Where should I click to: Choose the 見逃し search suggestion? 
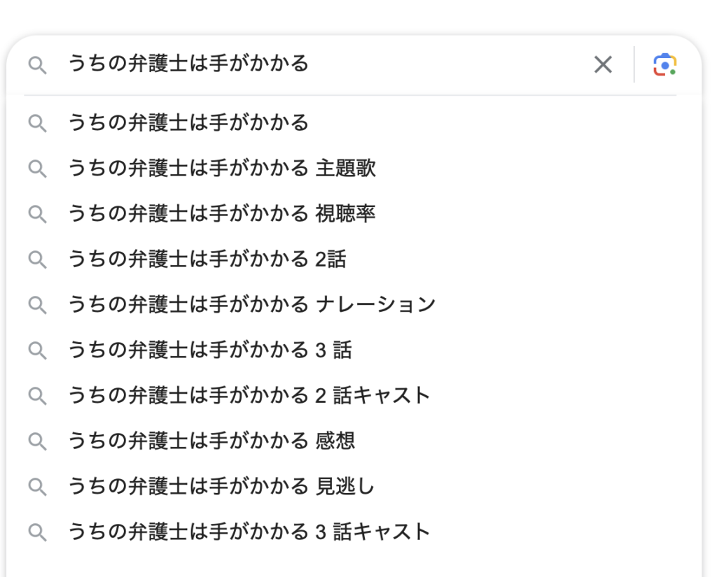coord(221,486)
